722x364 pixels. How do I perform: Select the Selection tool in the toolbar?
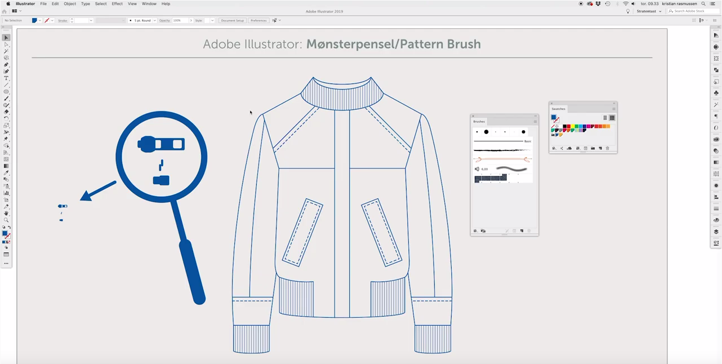pos(6,38)
